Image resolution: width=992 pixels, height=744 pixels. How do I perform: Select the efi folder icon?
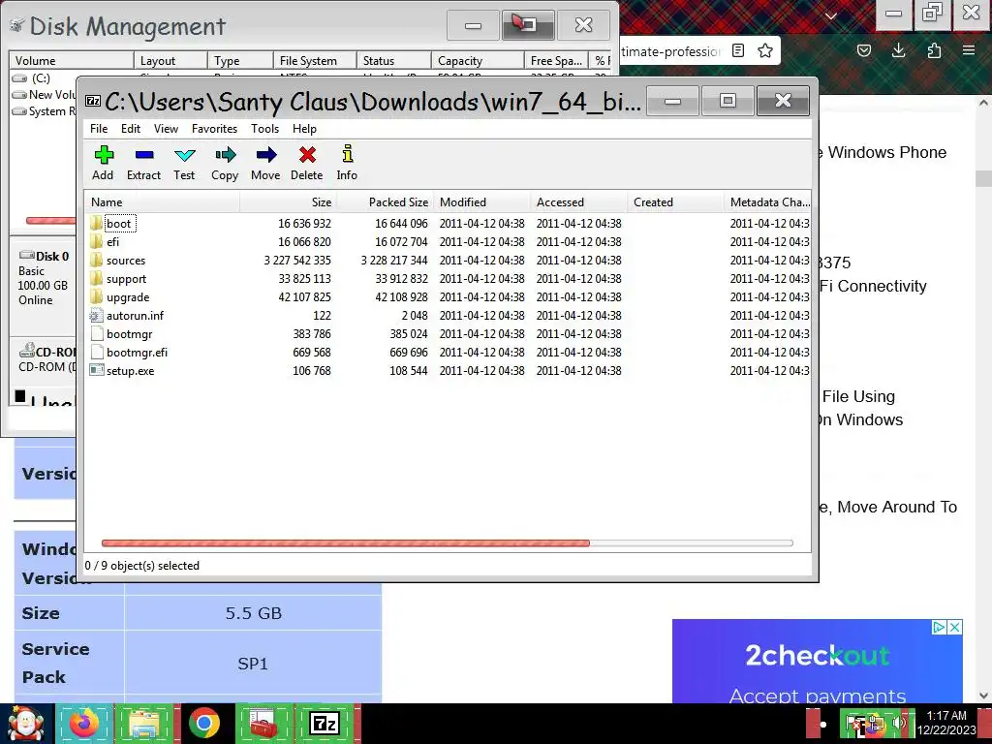point(96,241)
